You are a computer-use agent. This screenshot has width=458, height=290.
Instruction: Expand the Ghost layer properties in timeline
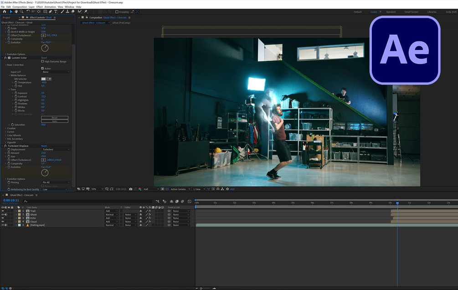point(16,215)
